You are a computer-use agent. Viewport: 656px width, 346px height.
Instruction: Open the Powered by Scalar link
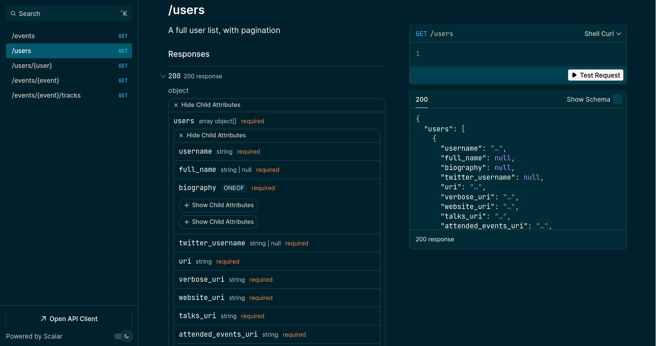(34, 336)
